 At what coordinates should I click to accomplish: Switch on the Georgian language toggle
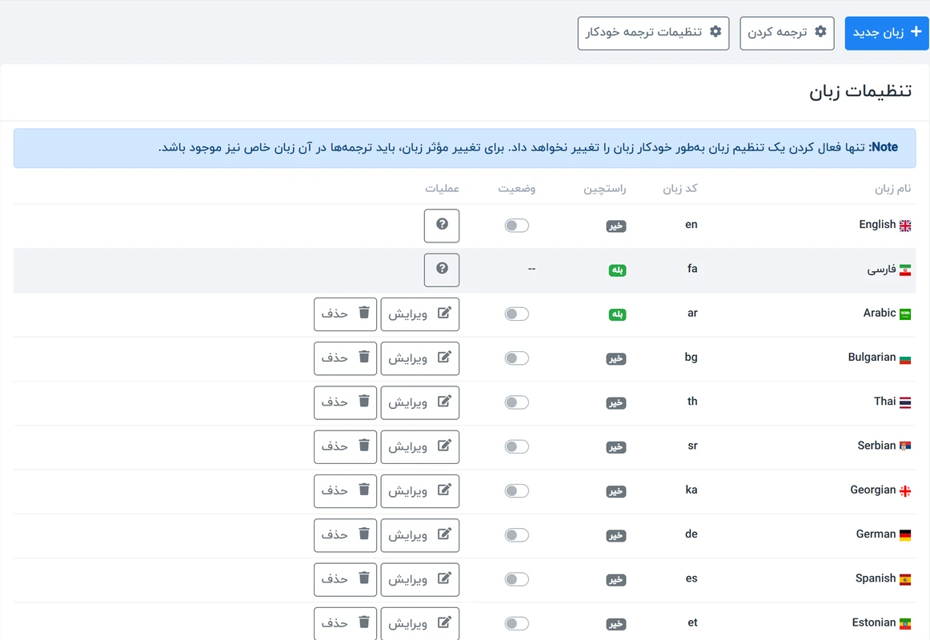[x=516, y=491]
